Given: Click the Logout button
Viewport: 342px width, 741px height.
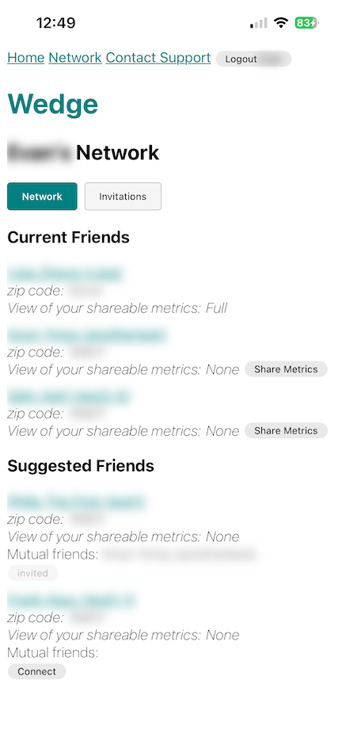Looking at the screenshot, I should (x=253, y=59).
